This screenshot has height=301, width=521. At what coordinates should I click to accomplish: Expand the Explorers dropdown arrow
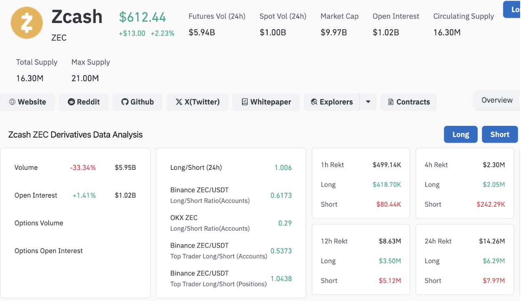click(x=368, y=102)
